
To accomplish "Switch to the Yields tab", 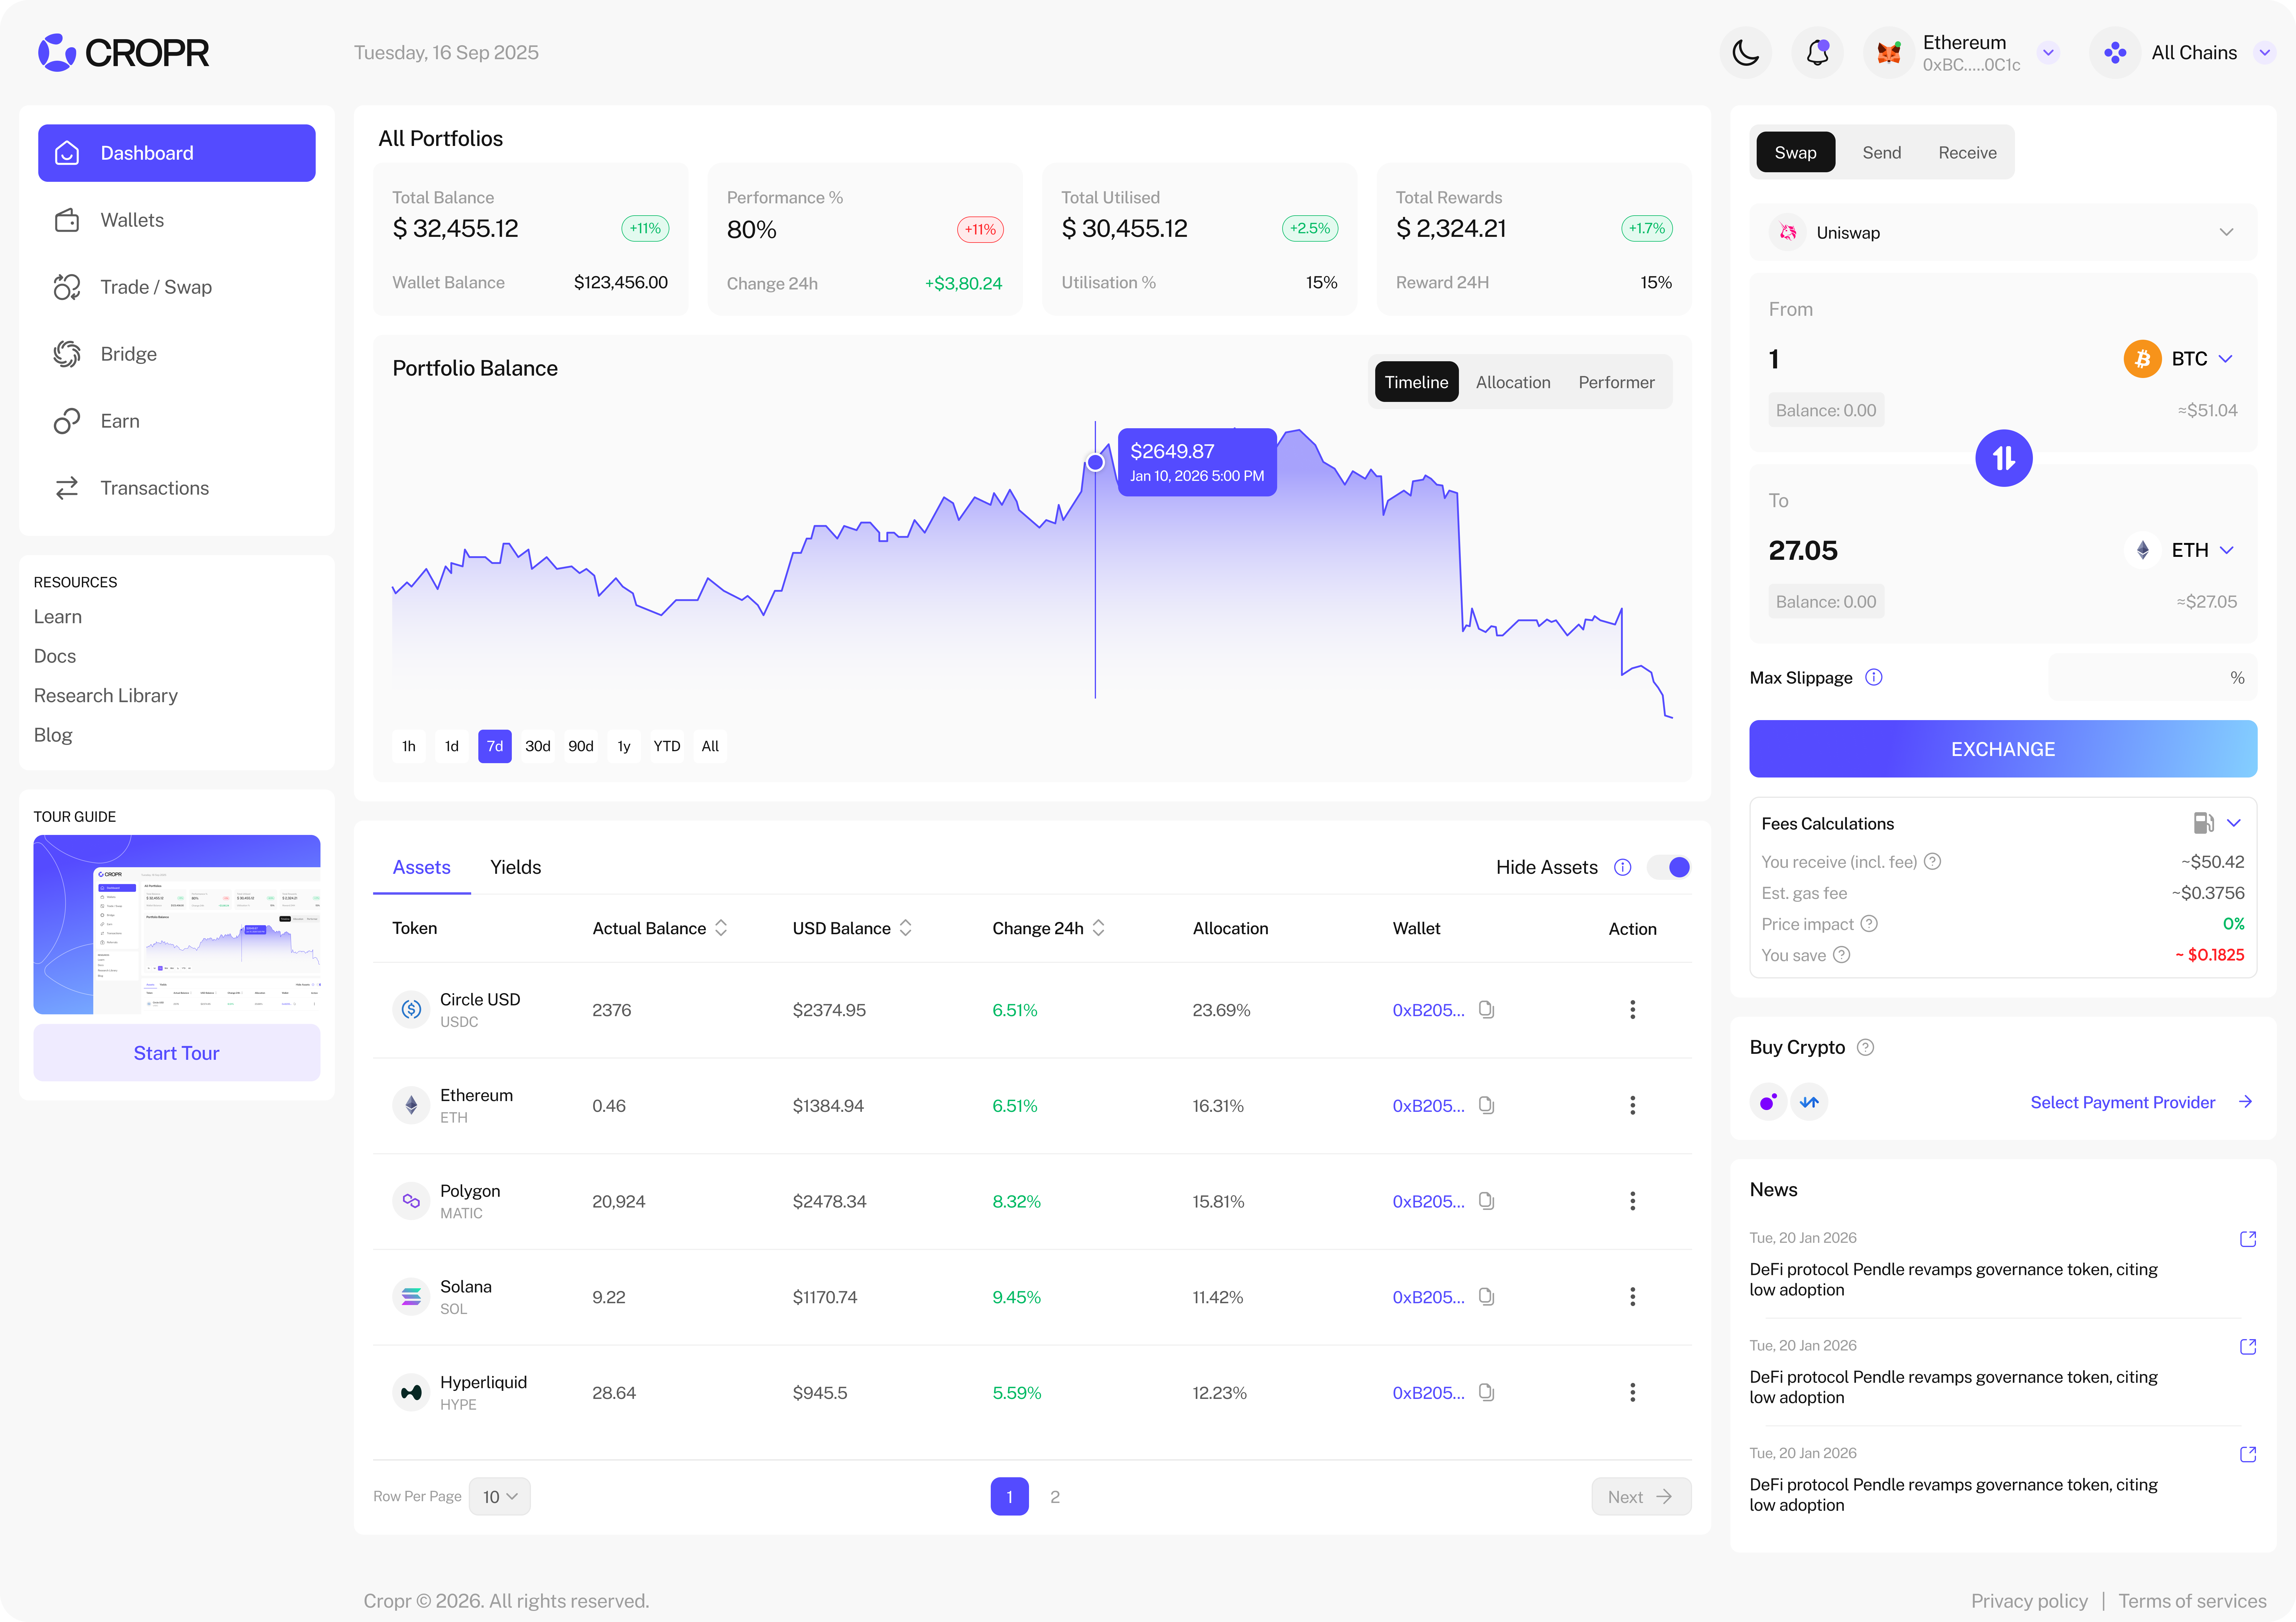I will 516,867.
